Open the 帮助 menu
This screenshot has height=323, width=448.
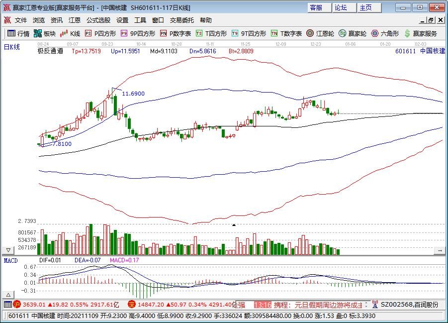(x=206, y=20)
